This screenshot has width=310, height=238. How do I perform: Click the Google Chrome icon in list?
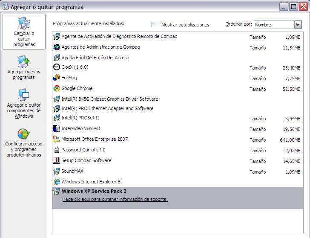(57, 89)
